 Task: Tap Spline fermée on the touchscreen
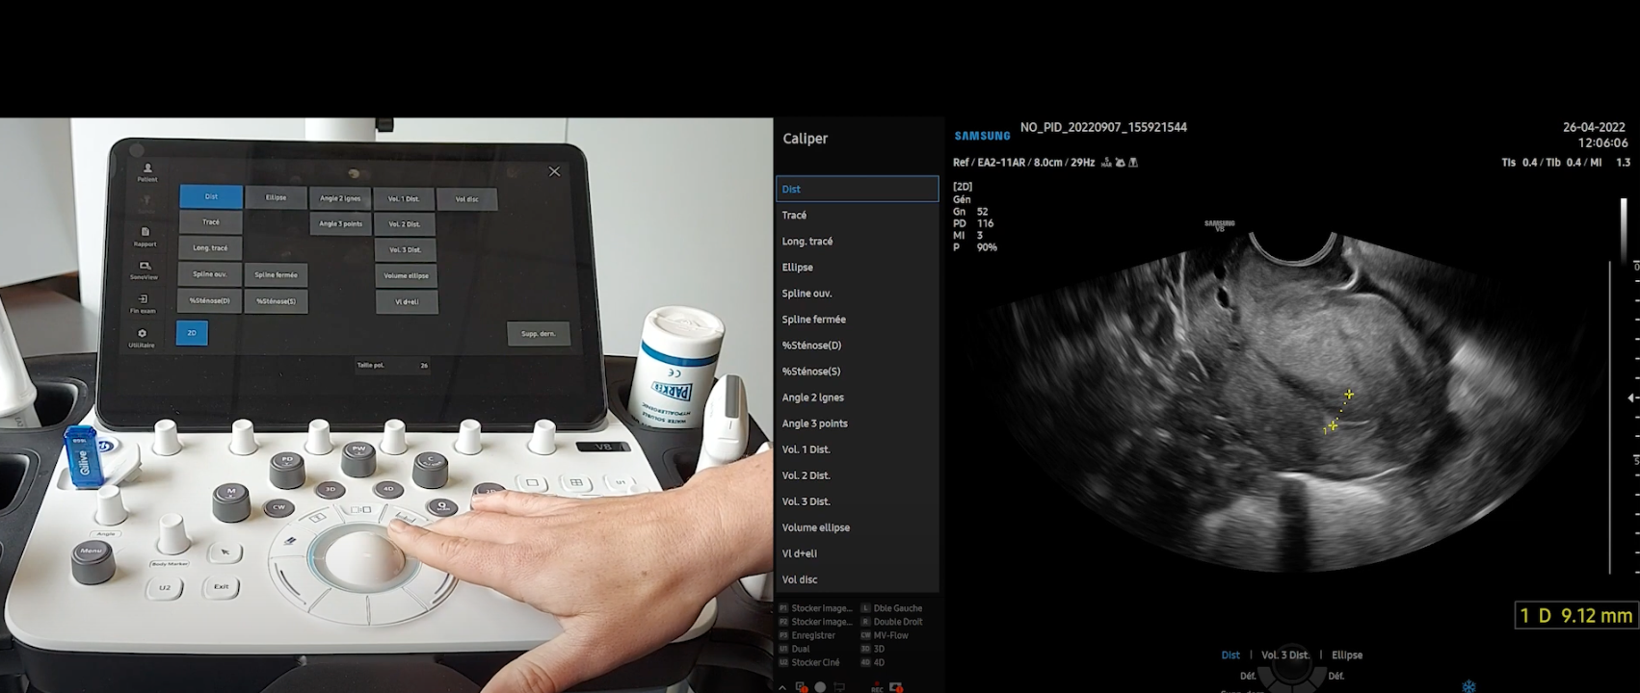(276, 275)
